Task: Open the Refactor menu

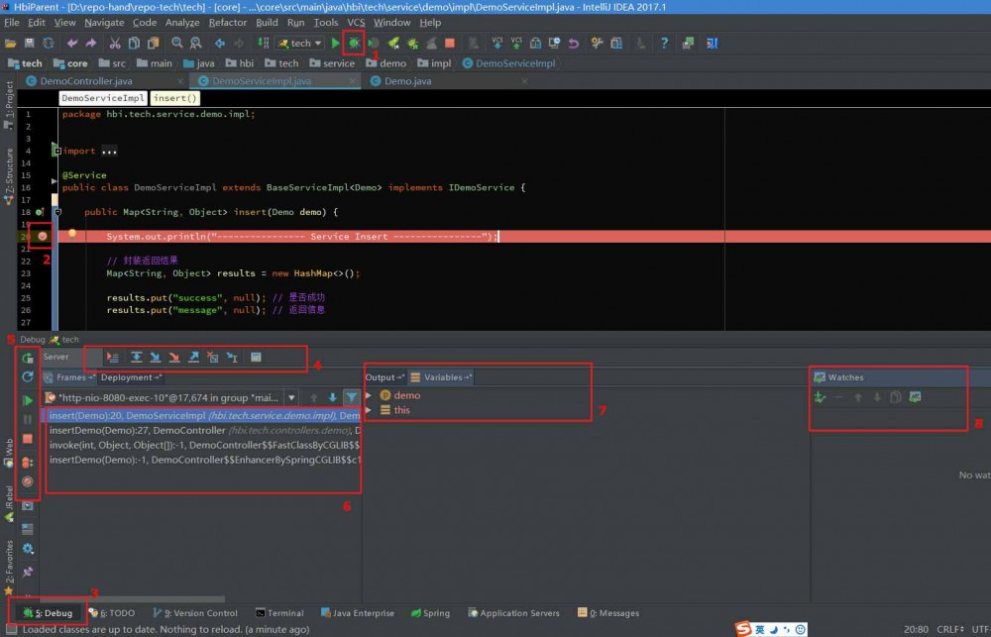Action: tap(228, 22)
